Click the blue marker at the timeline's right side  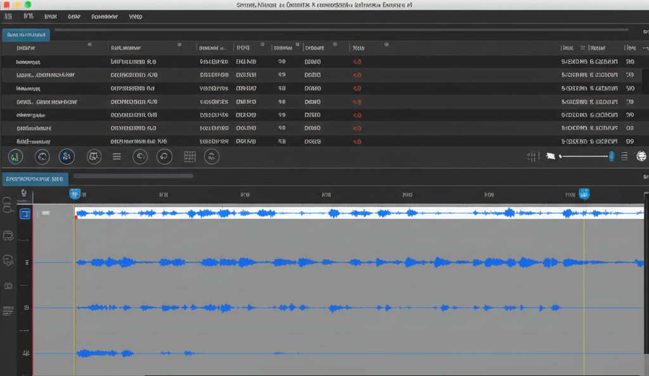[x=584, y=194]
